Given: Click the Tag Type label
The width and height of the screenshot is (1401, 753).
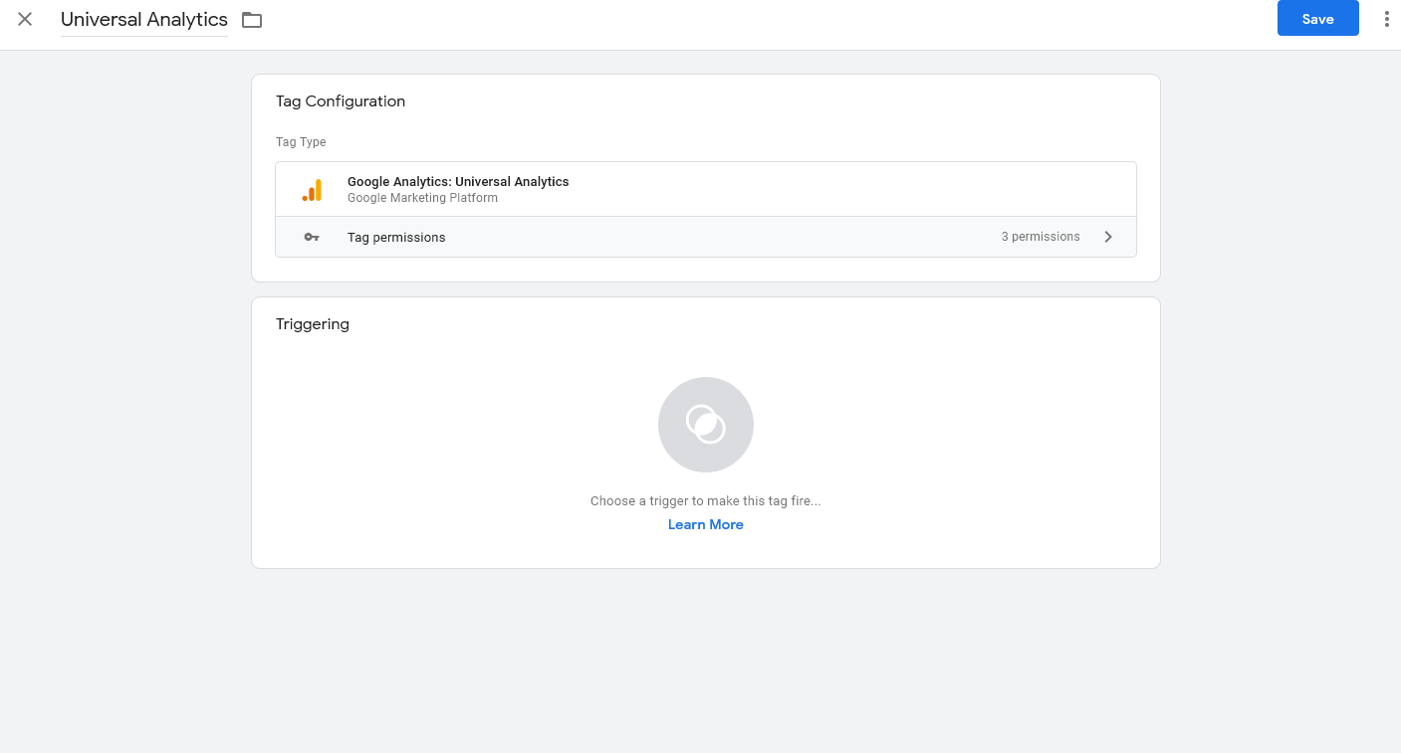Looking at the screenshot, I should pyautogui.click(x=301, y=142).
